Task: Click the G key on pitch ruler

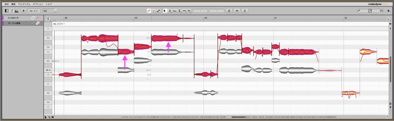Action: 48,75
